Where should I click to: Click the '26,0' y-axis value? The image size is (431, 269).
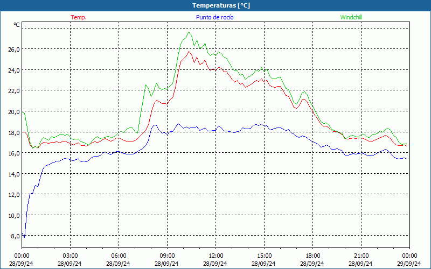(14, 49)
